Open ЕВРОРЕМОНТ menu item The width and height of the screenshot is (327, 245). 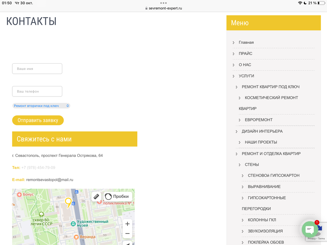[259, 120]
